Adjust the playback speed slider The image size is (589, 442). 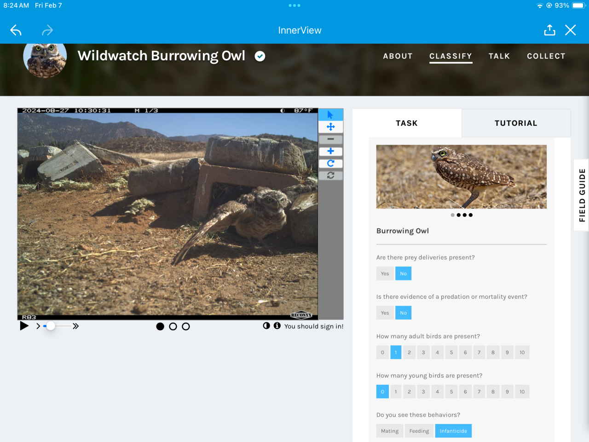pyautogui.click(x=57, y=326)
